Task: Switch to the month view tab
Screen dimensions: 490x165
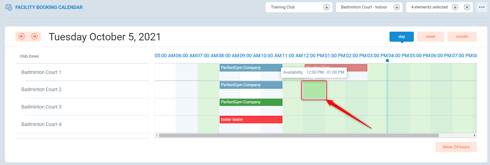Action: coord(462,37)
